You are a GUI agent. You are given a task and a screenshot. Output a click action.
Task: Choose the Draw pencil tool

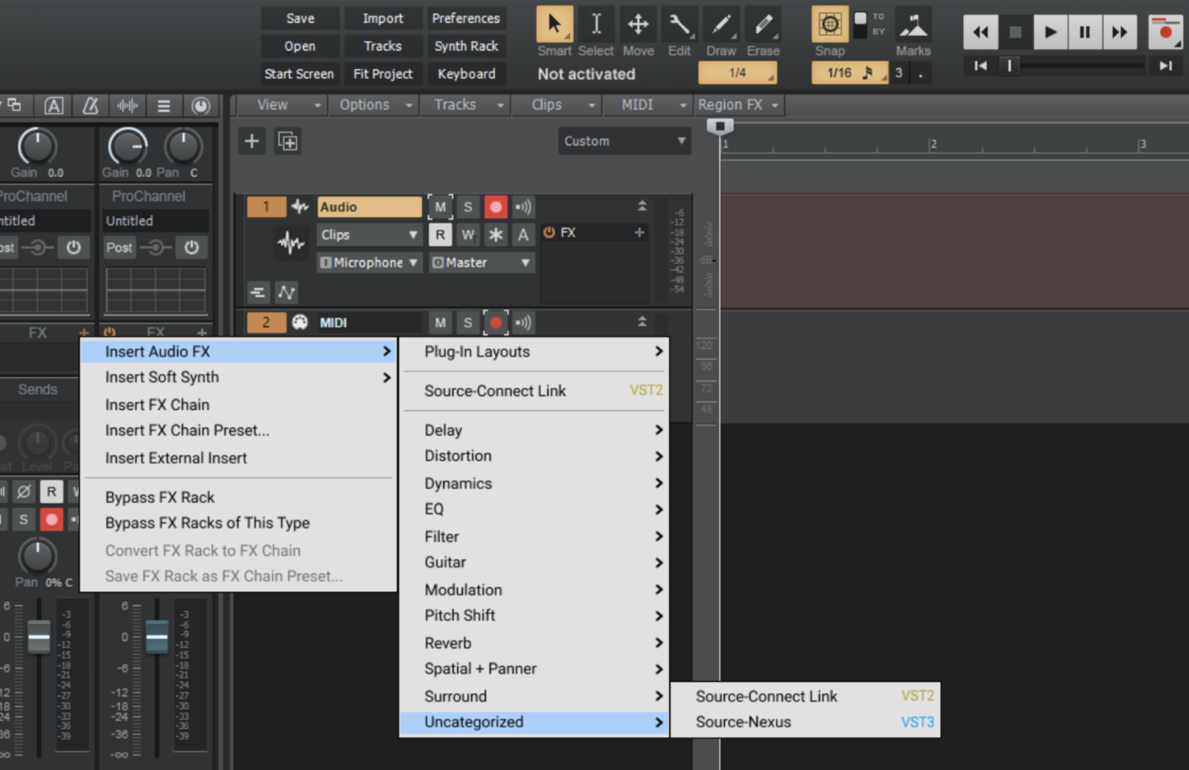coord(720,26)
